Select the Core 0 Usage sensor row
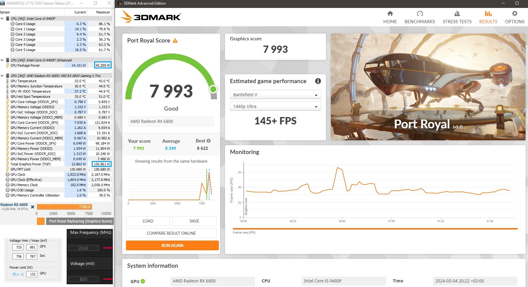 [56, 24]
